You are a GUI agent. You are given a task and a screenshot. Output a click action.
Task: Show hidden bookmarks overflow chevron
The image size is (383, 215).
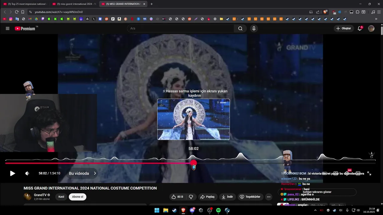(376, 19)
